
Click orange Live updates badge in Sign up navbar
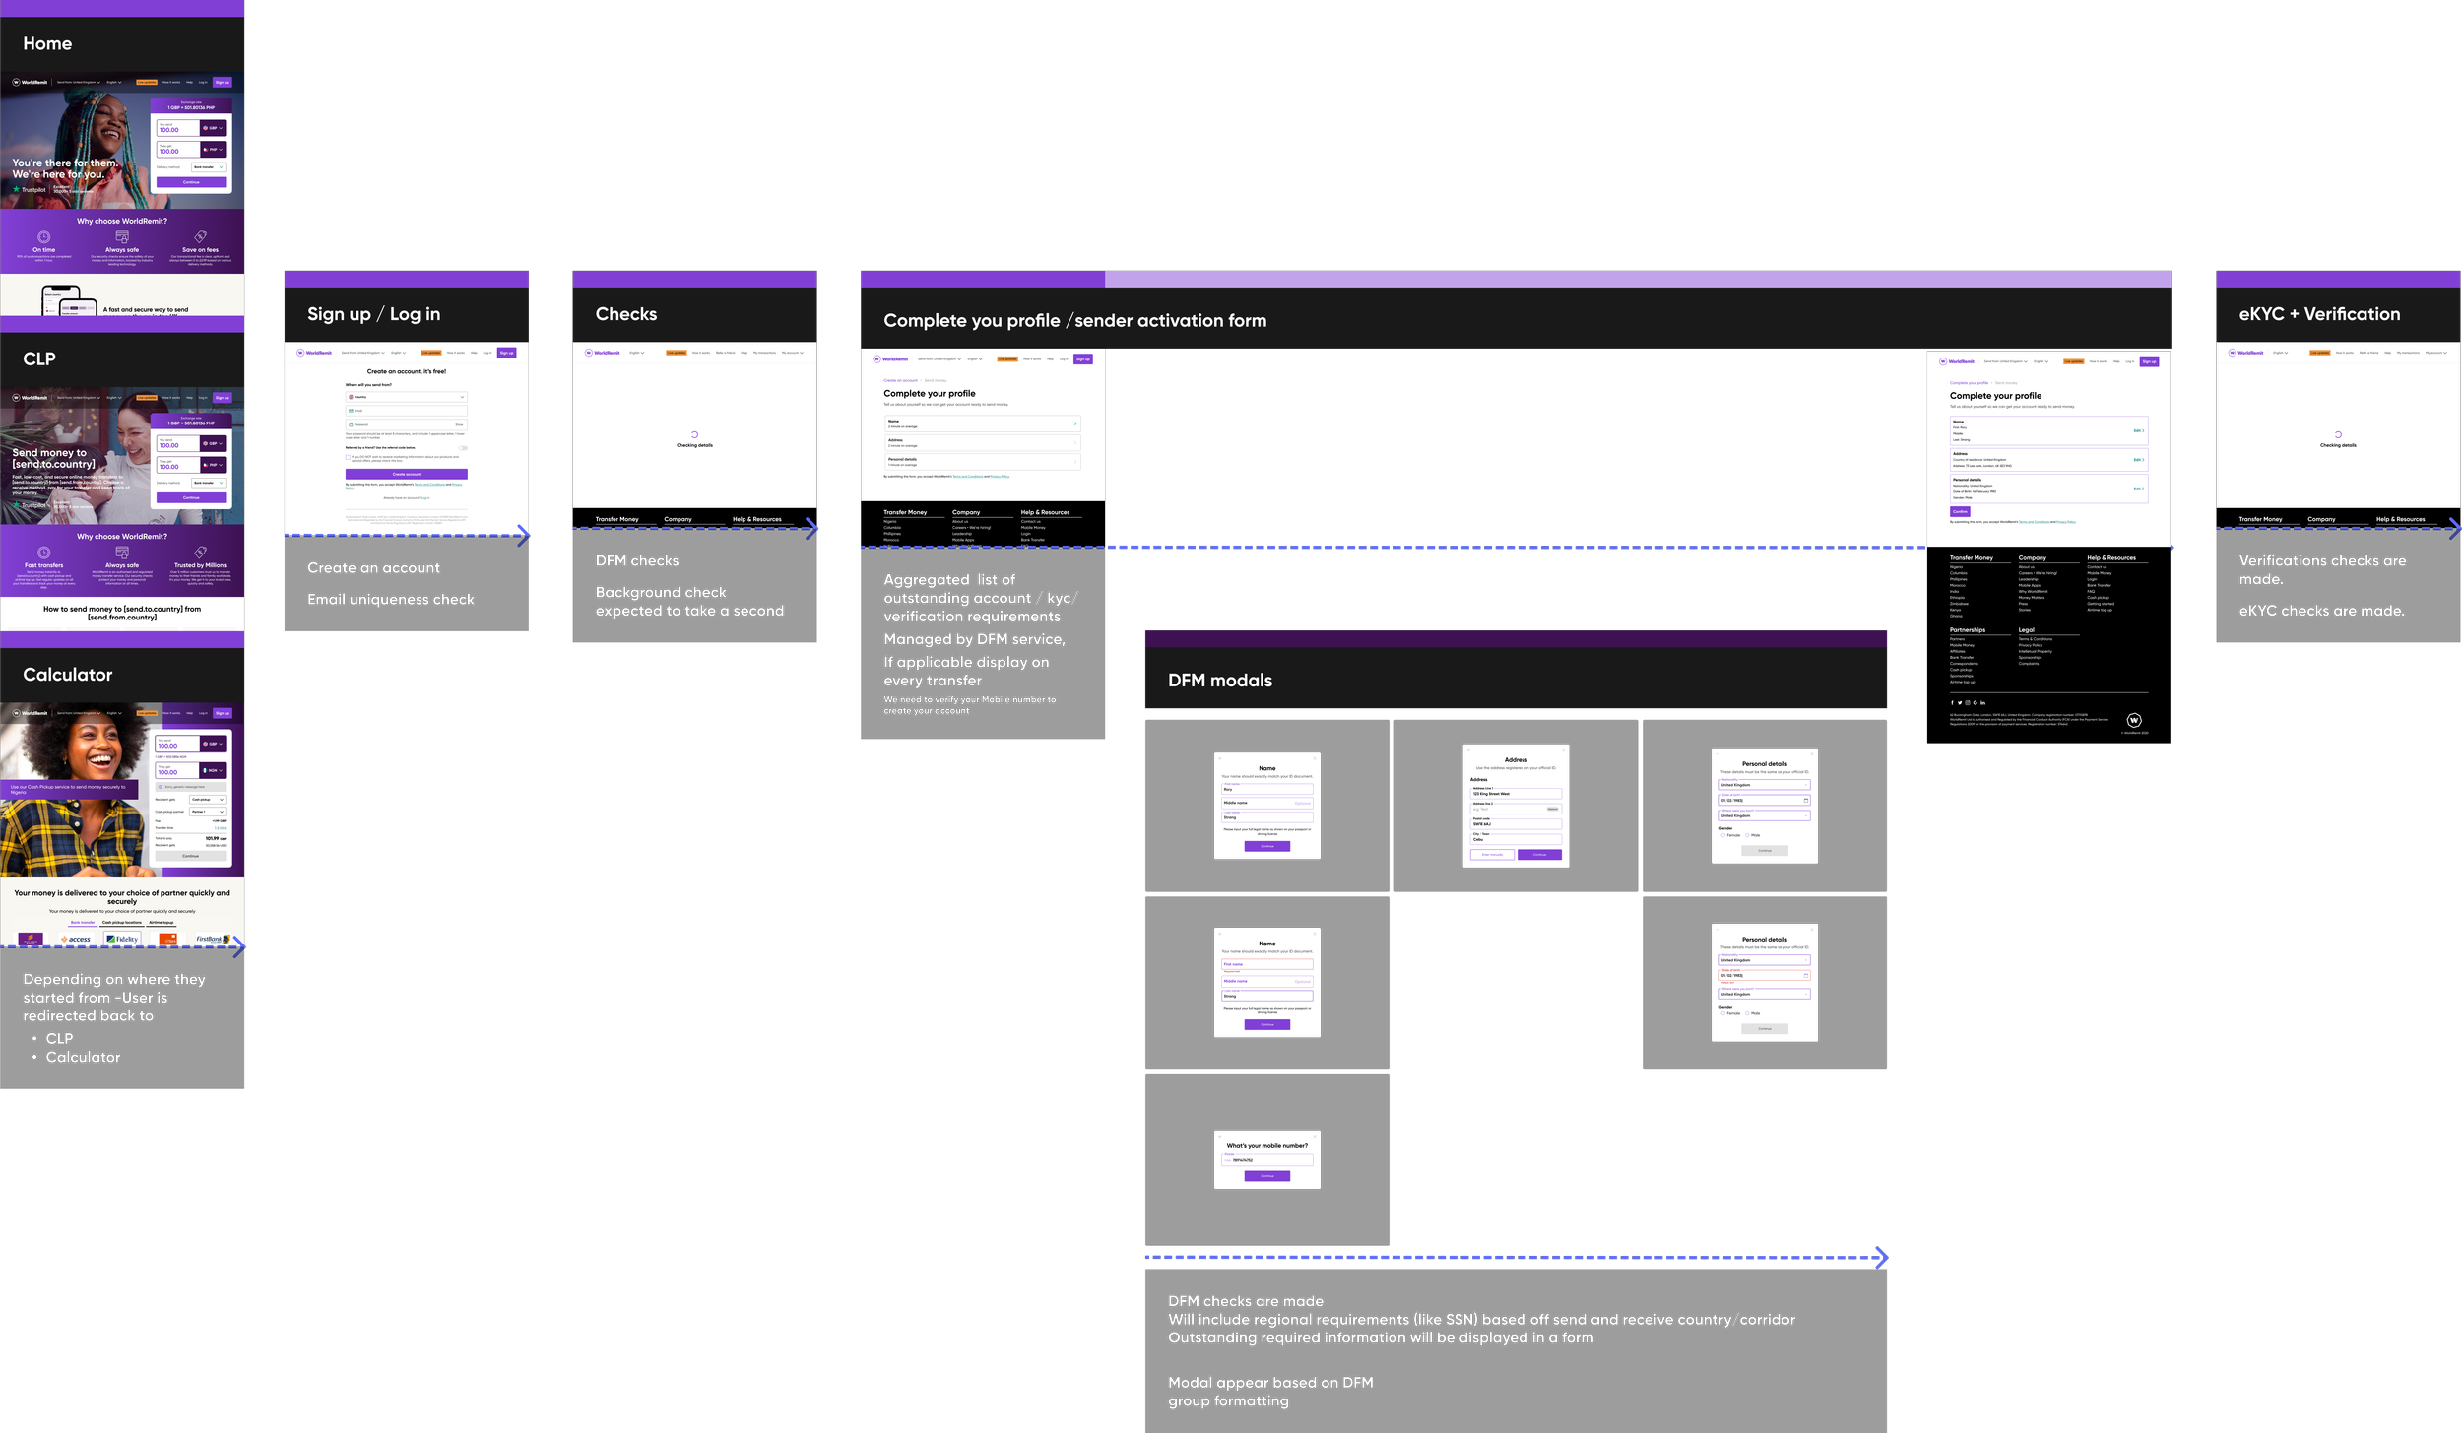coord(431,353)
